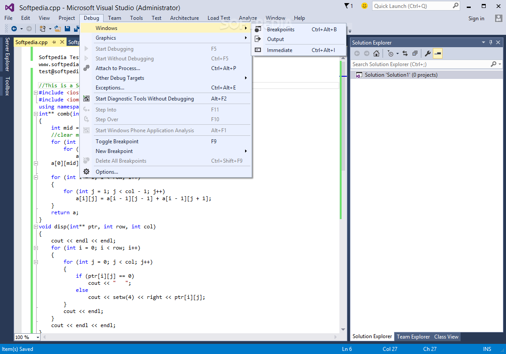Click the Output window icon in submenu
The height and width of the screenshot is (354, 506).
click(258, 39)
